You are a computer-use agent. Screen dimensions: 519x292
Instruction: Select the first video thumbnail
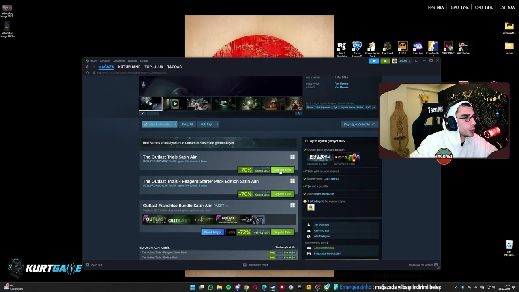[150, 103]
